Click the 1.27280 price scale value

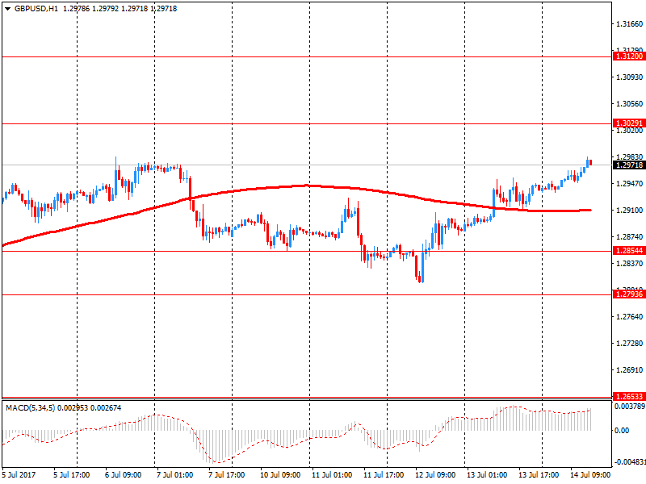tap(629, 344)
